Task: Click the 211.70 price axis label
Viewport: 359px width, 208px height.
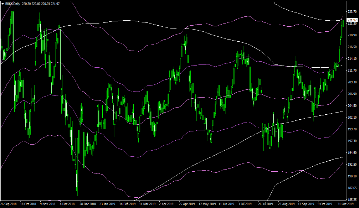Action: [x=352, y=71]
